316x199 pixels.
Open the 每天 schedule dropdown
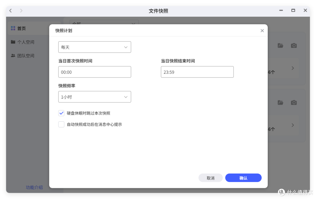tap(95, 47)
